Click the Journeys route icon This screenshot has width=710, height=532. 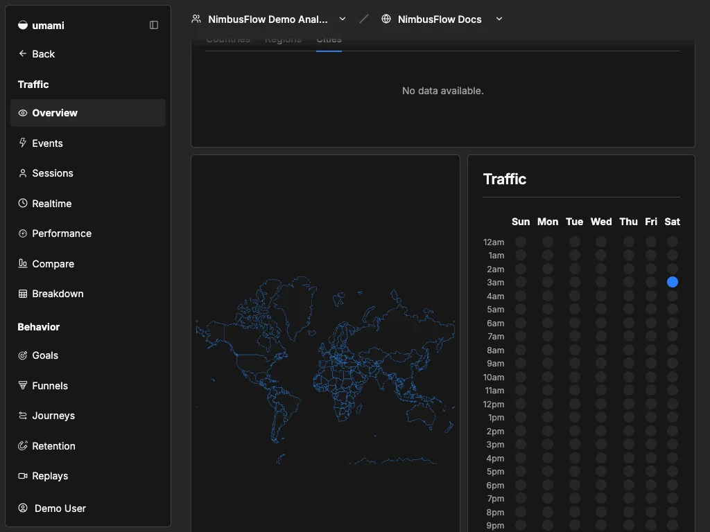click(x=23, y=416)
